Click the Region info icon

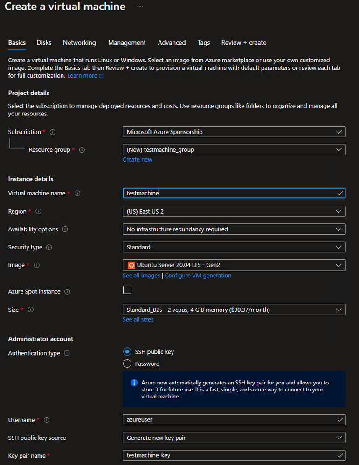click(x=38, y=211)
